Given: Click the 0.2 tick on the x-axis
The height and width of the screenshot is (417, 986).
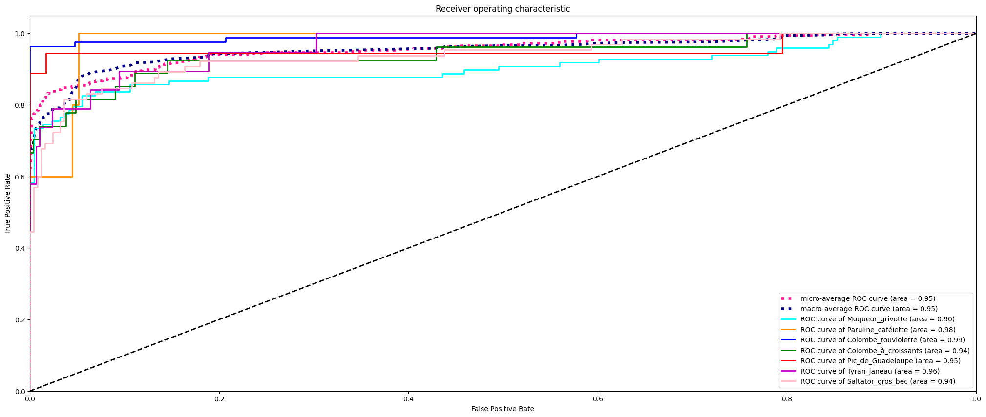Looking at the screenshot, I should click(x=219, y=399).
